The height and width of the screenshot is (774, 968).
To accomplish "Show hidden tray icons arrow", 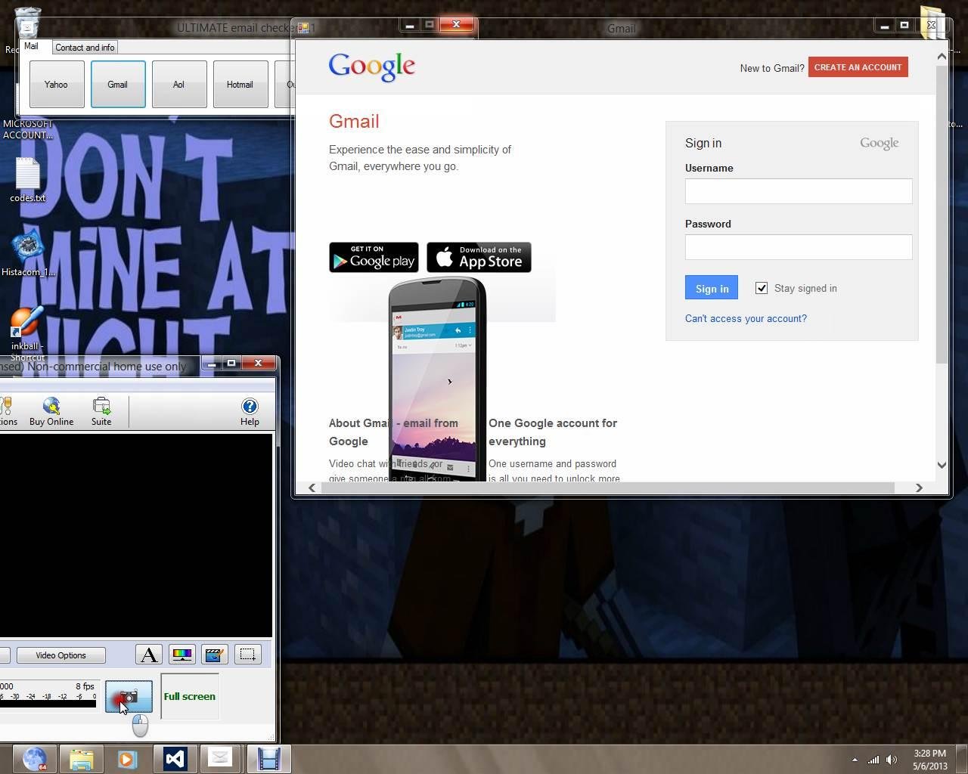I will (855, 760).
